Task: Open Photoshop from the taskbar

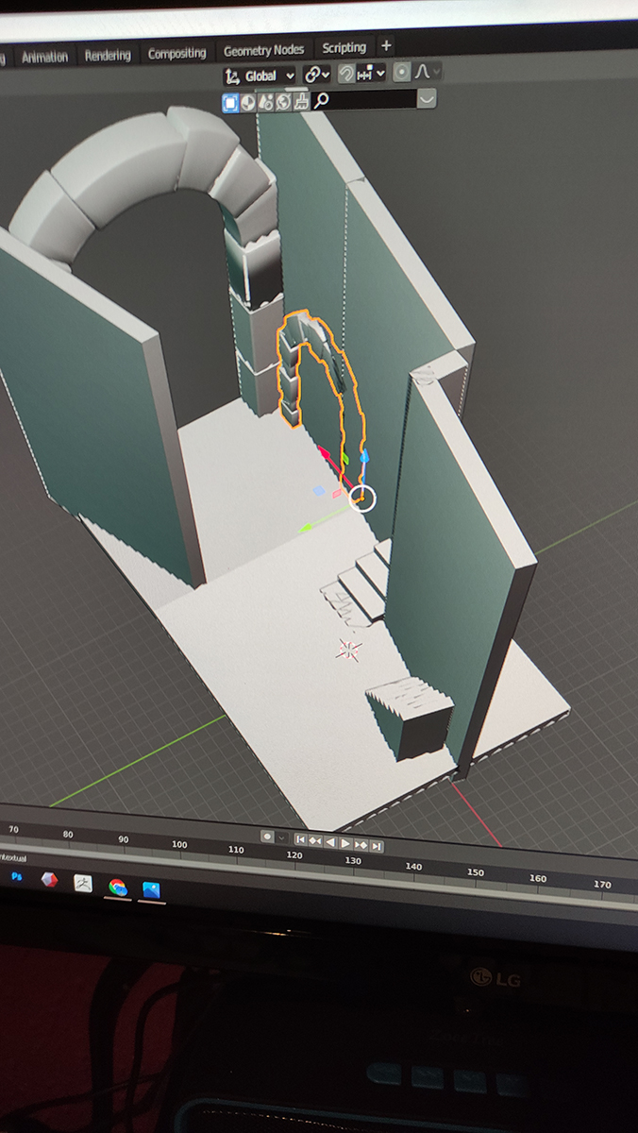Action: click(x=16, y=877)
